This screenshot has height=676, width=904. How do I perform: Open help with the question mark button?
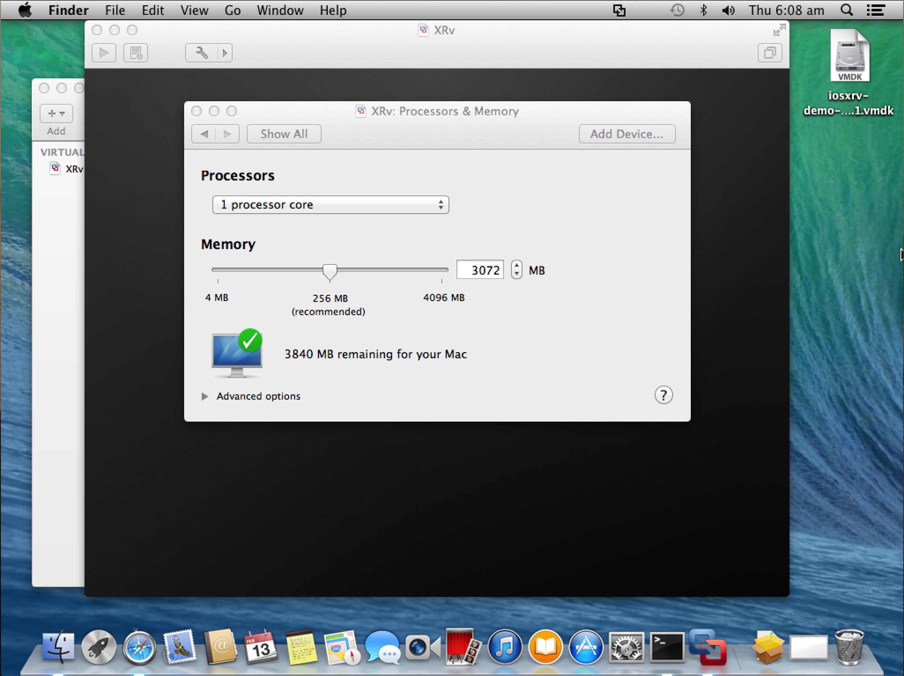click(663, 395)
